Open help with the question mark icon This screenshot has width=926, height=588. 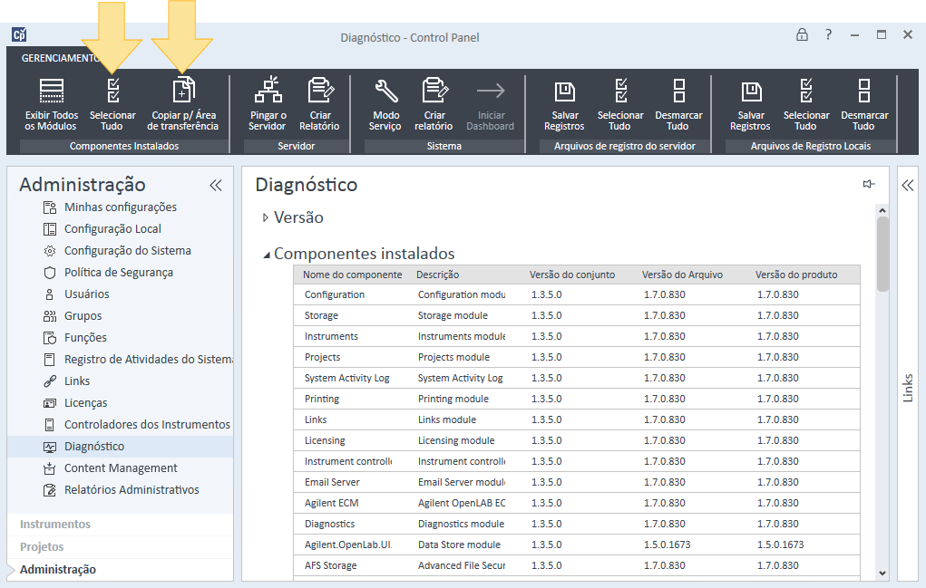[x=829, y=34]
